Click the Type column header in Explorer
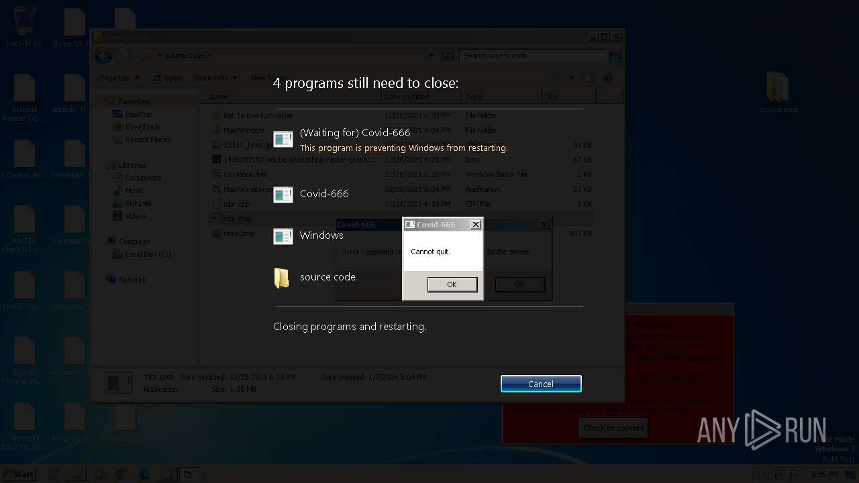859x483 pixels. pos(502,97)
